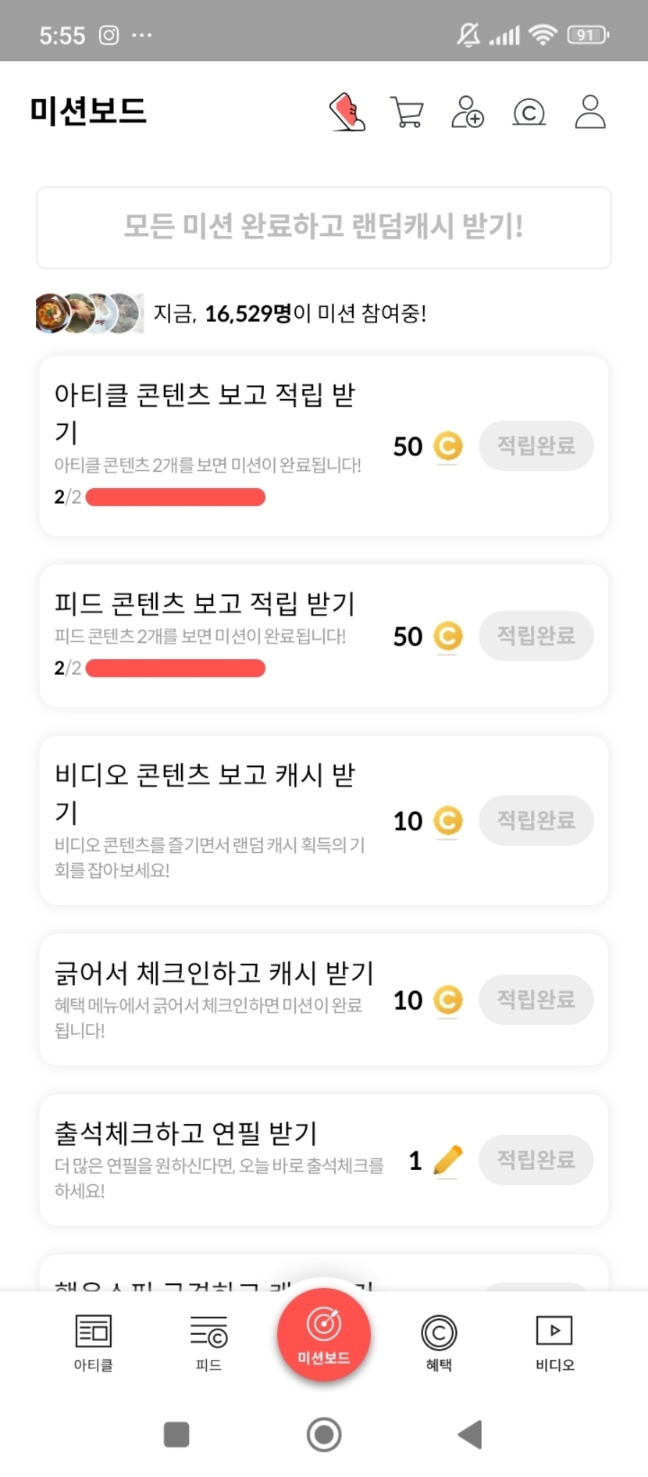This screenshot has height=1477, width=648.
Task: Tap the gold coin beside article mission
Action: click(x=448, y=446)
